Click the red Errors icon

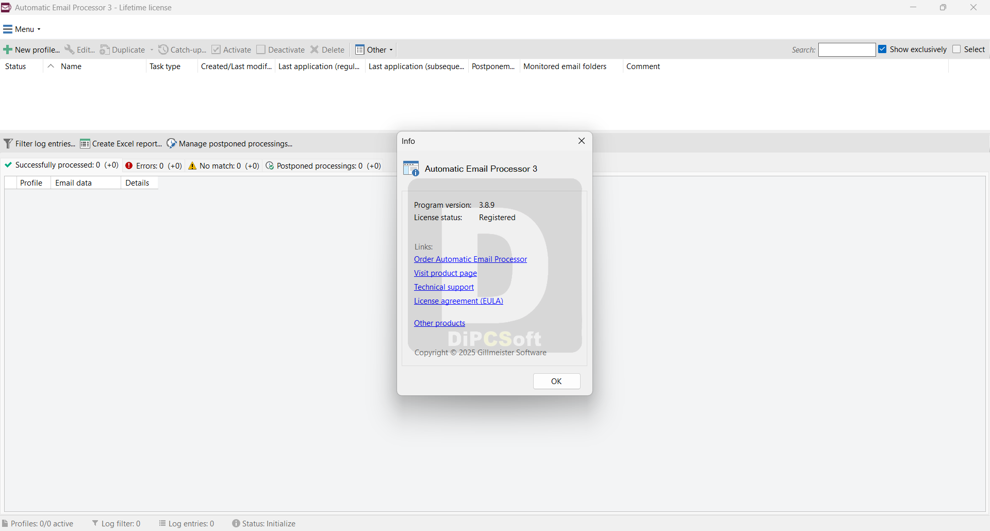point(129,165)
